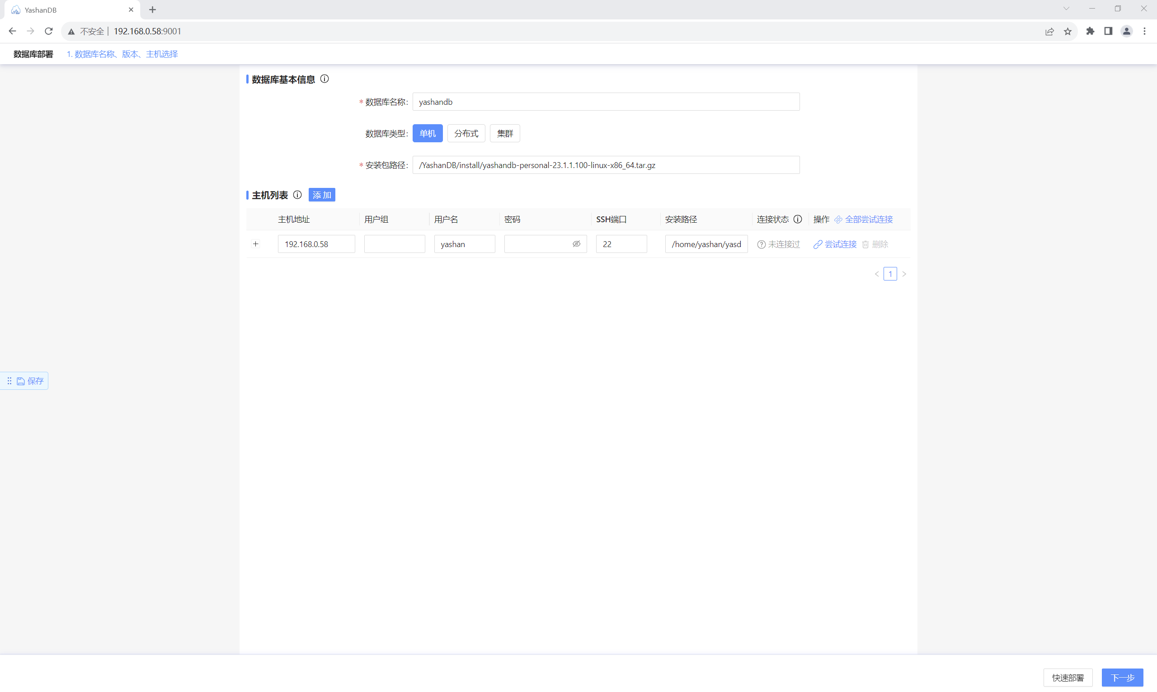Click the 数据库名称 input field
This screenshot has height=692, width=1157.
pos(606,102)
